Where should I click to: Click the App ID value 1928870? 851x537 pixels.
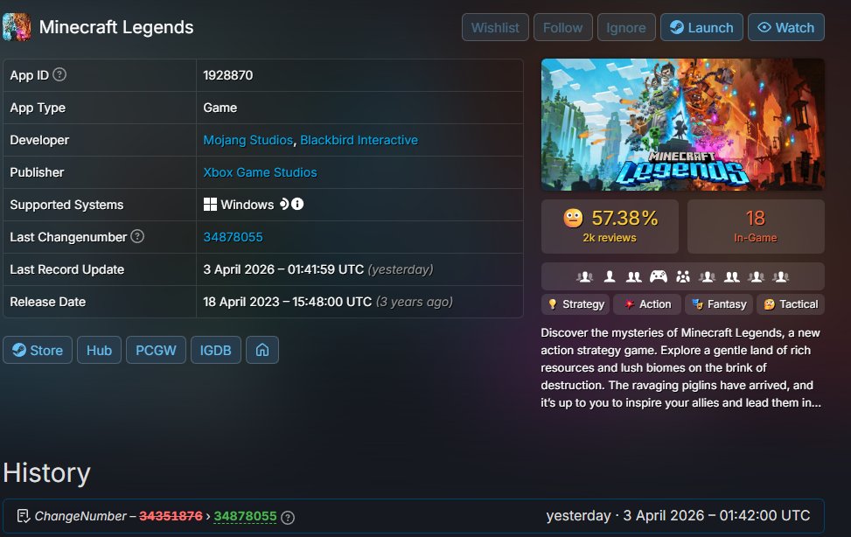(228, 75)
